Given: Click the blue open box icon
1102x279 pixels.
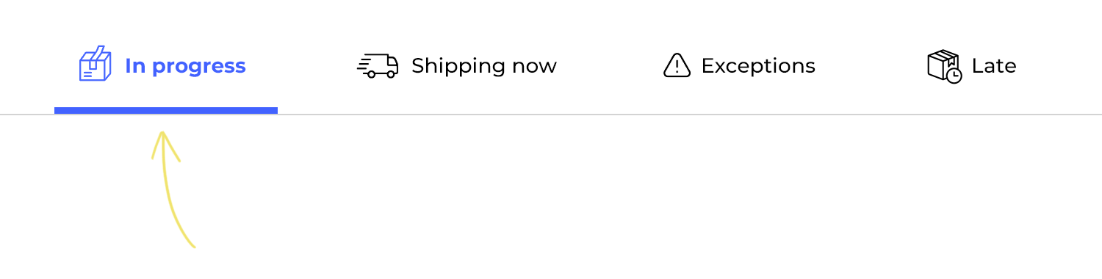Looking at the screenshot, I should (95, 64).
